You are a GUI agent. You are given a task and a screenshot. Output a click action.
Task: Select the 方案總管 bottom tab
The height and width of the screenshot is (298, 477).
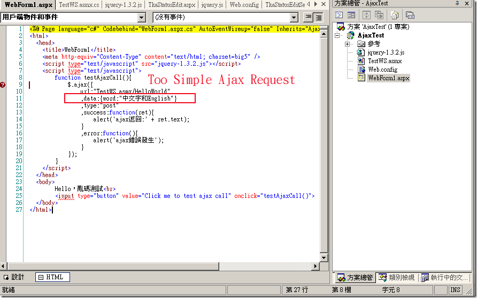click(355, 277)
